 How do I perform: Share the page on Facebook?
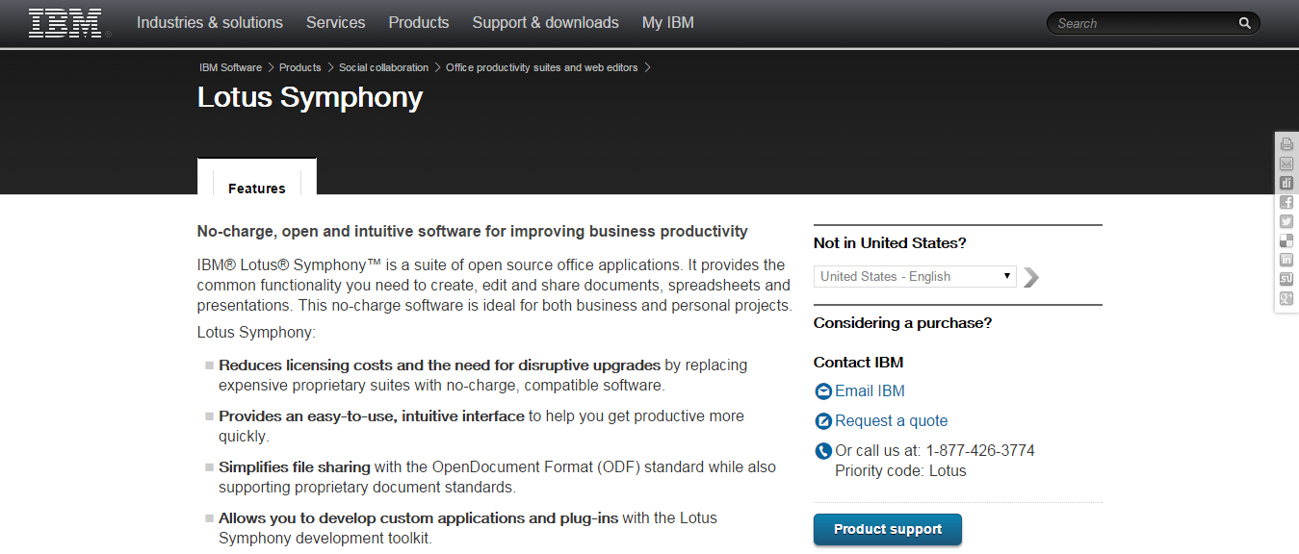[1286, 202]
